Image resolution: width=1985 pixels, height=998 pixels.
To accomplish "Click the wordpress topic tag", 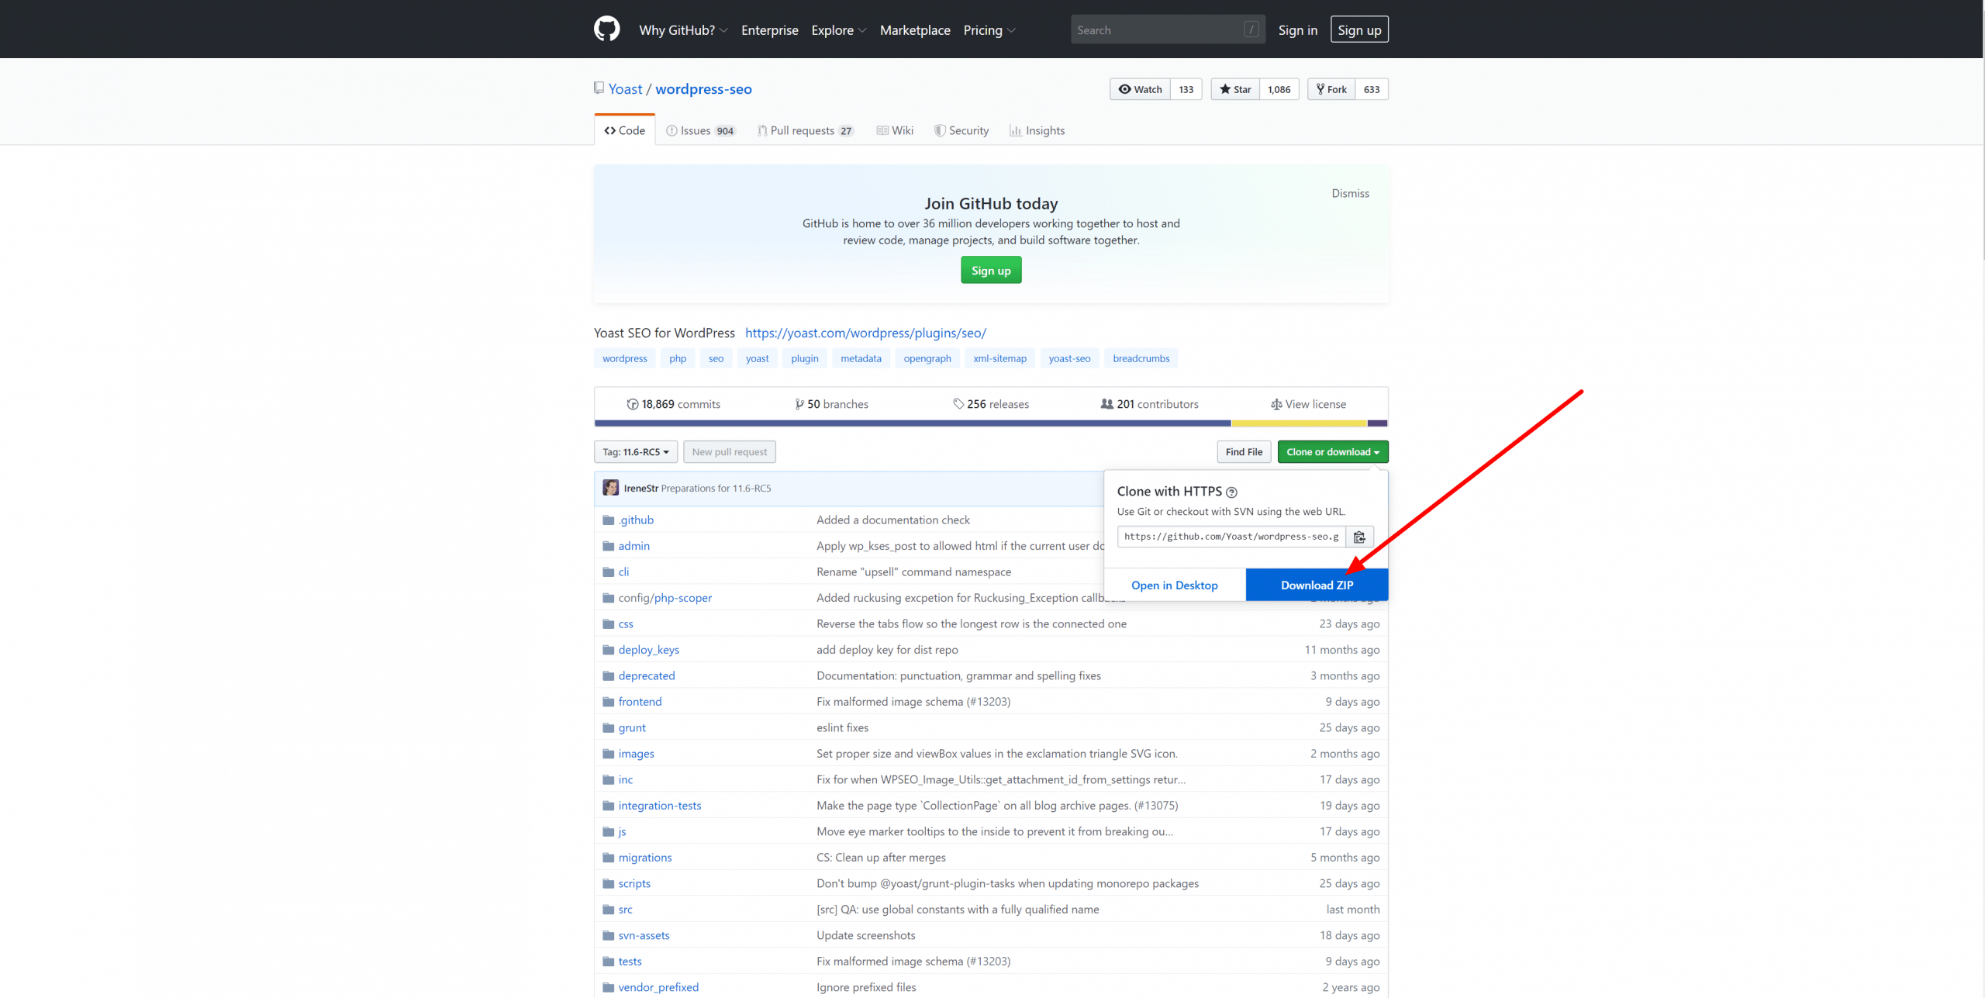I will tap(624, 358).
